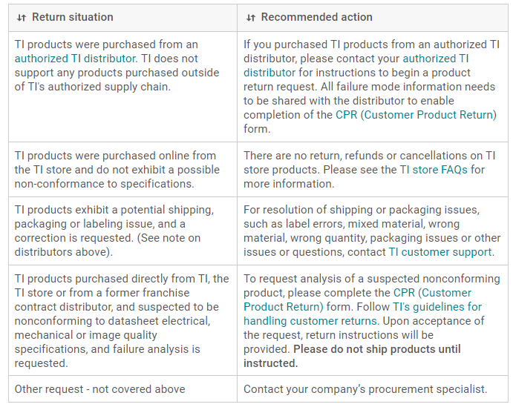513x407 pixels.
Task: Click the 'Contact your company's procurement specialist' cell
Action: [365, 389]
